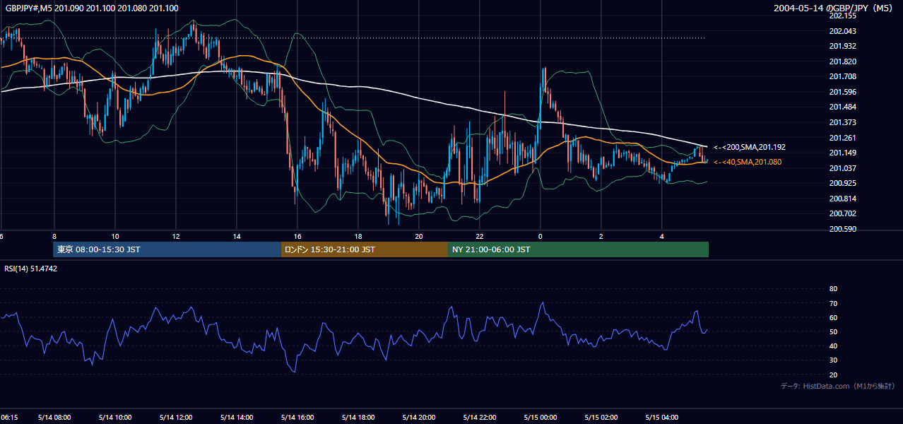Select the Tokyo 08:00-15:30 JST session bar
This screenshot has height=424, width=903.
(x=167, y=249)
